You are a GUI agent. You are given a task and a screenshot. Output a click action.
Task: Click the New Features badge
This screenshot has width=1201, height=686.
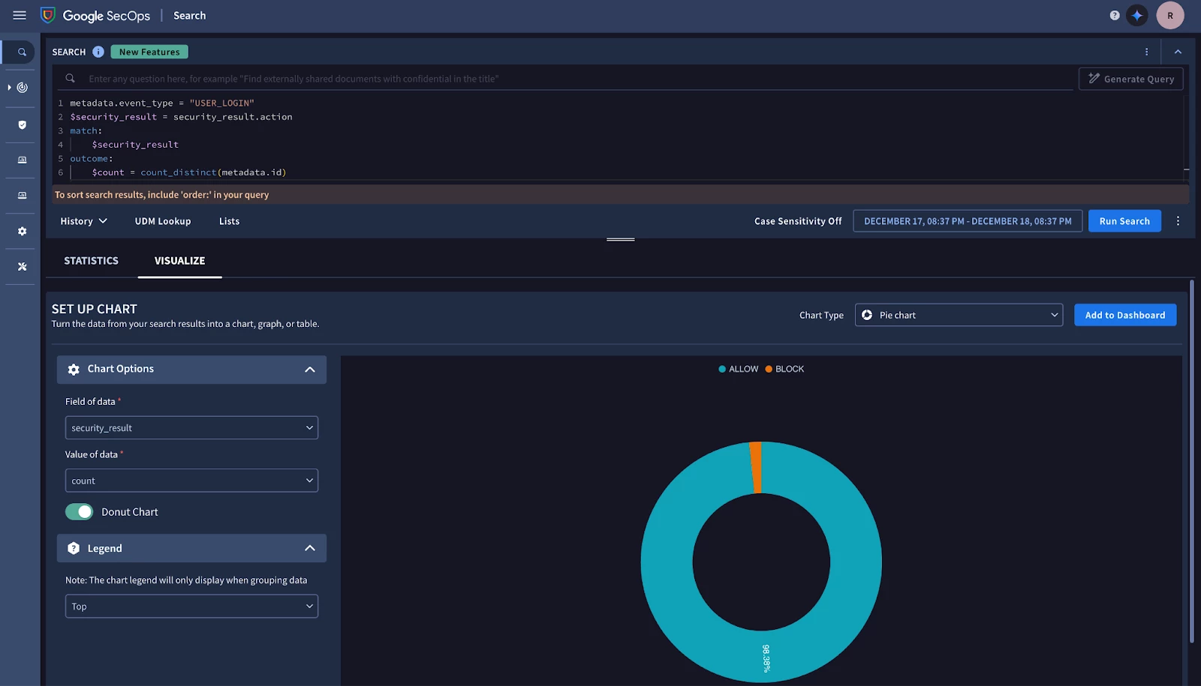[149, 52]
